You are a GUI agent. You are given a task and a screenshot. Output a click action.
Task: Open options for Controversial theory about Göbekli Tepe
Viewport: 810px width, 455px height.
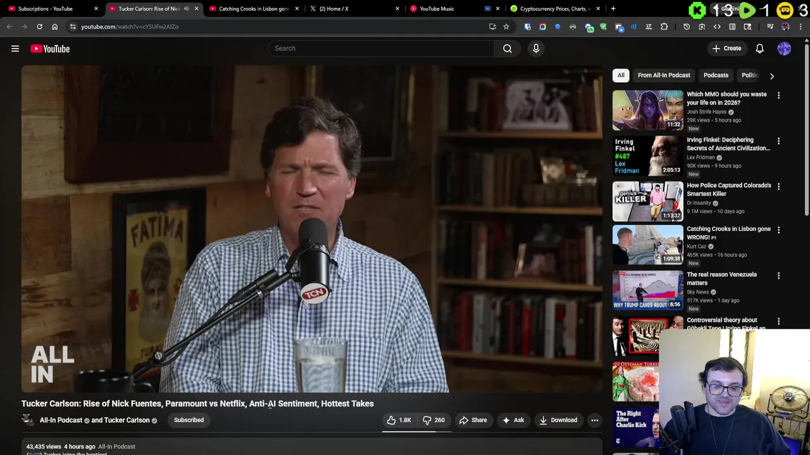[778, 321]
